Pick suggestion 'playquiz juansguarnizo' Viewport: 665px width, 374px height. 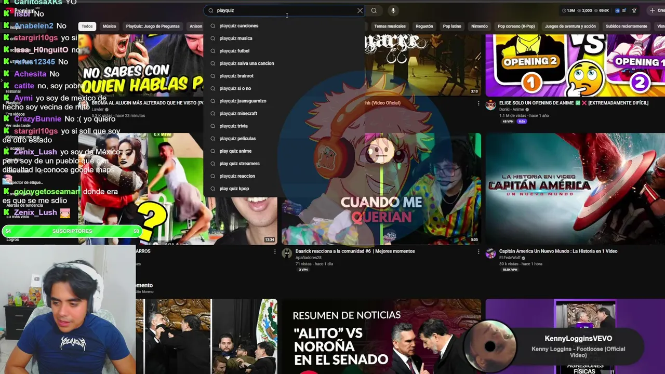[x=284, y=101]
